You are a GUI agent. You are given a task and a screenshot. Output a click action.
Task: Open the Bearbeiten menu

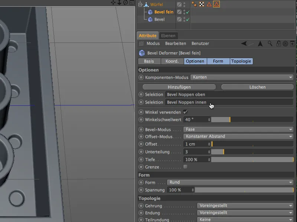tap(176, 43)
